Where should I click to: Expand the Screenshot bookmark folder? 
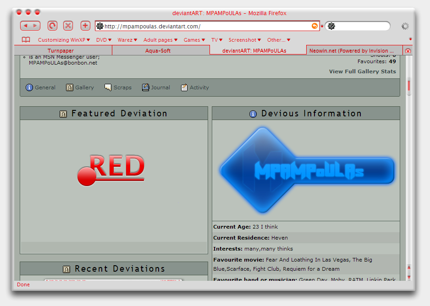244,40
